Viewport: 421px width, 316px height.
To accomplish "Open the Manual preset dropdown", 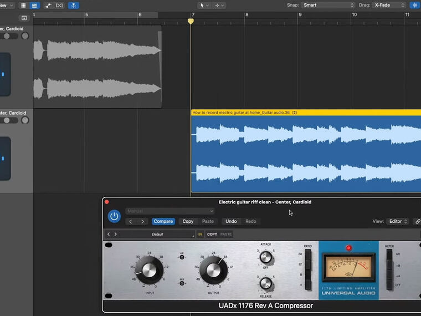I will 170,211.
